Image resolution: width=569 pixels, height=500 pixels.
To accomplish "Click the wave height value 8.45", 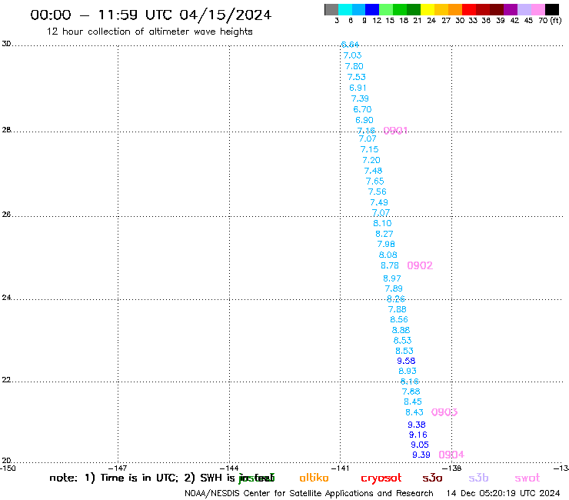I will [x=413, y=402].
